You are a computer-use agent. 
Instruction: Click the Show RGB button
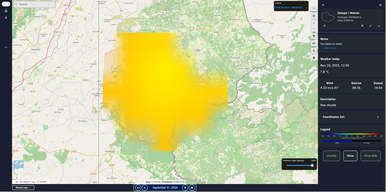tap(370, 156)
